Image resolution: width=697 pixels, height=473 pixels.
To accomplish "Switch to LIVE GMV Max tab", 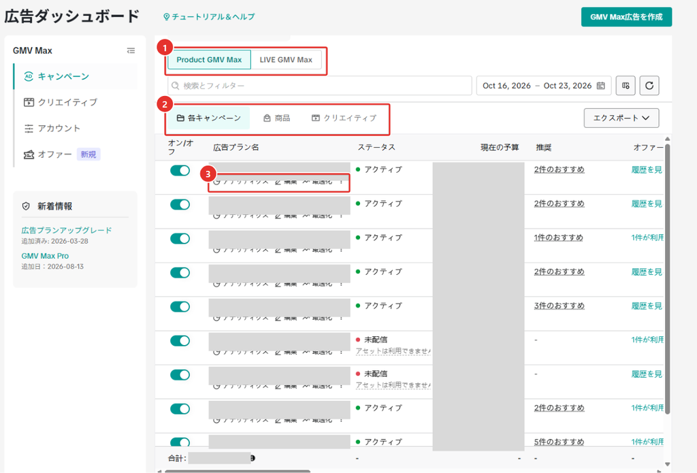I will coord(286,60).
